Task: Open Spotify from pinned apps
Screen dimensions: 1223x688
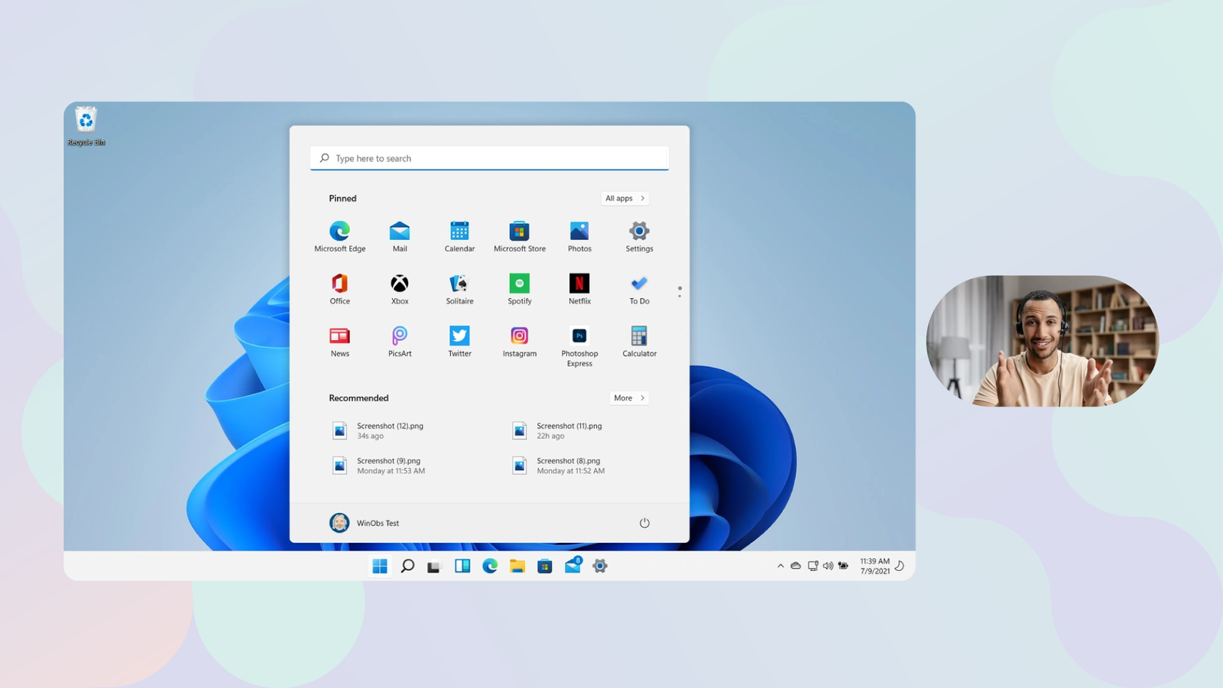Action: (x=520, y=289)
